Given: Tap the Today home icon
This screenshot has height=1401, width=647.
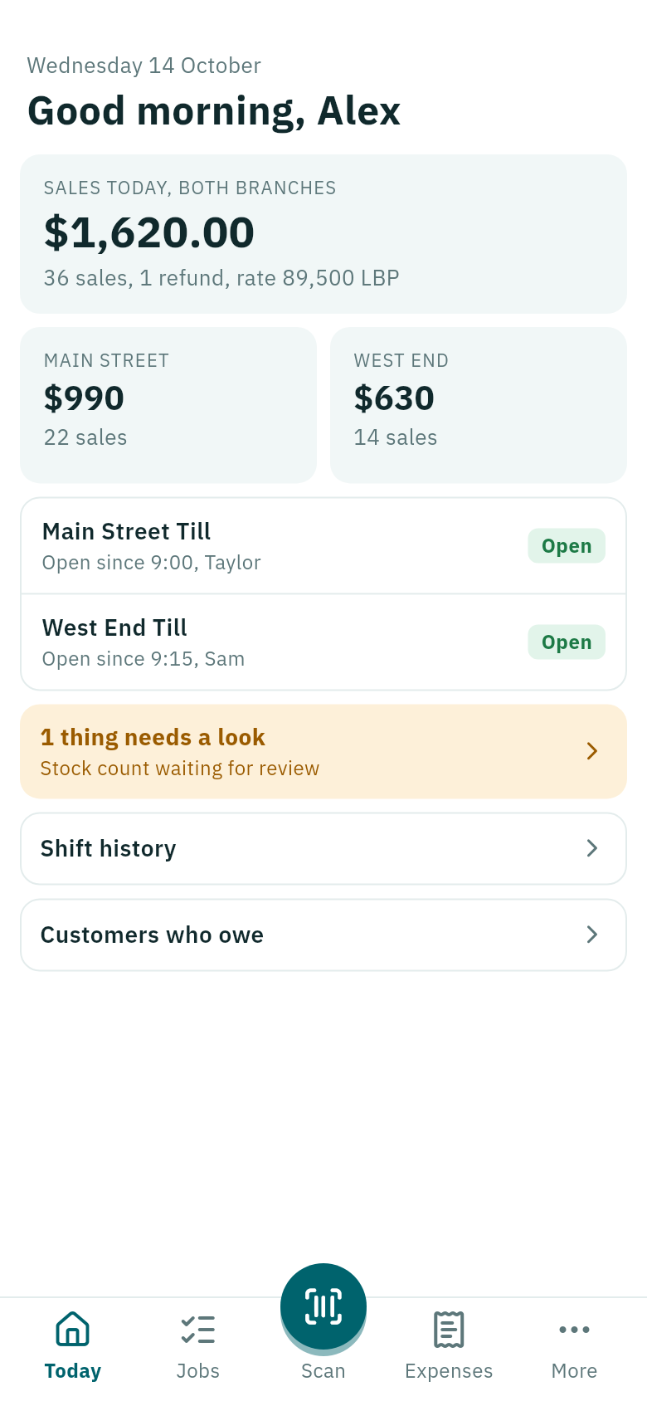Looking at the screenshot, I should point(72,1329).
